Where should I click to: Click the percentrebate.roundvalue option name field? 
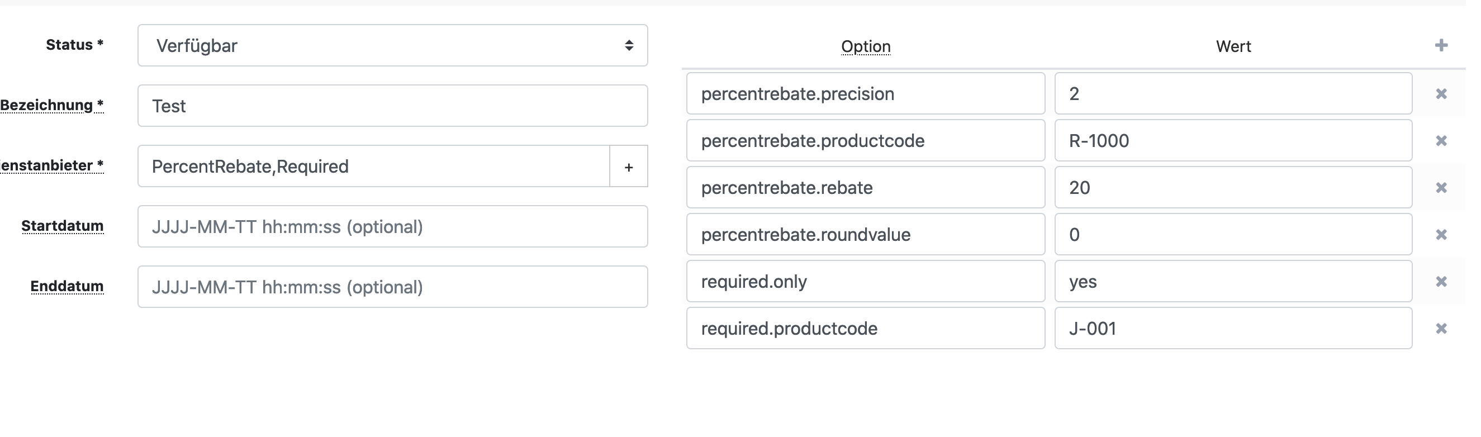click(866, 235)
